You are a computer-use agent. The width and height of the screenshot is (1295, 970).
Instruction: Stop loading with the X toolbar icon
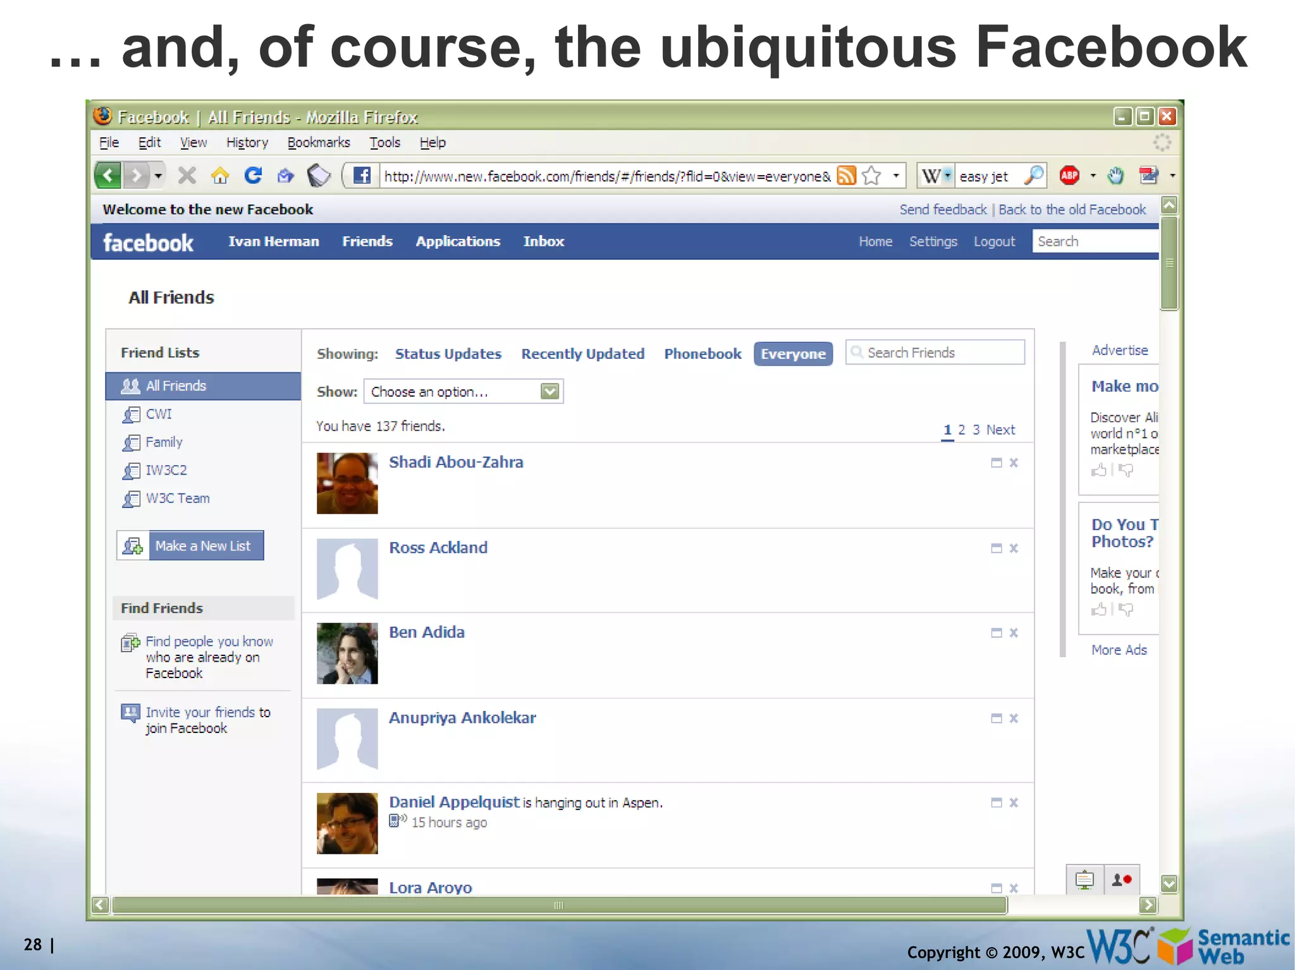(x=187, y=175)
